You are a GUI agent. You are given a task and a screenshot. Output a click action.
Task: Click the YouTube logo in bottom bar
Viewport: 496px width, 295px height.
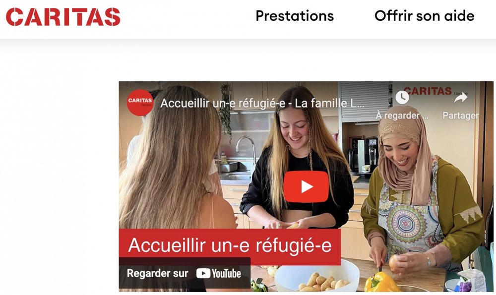point(219,274)
